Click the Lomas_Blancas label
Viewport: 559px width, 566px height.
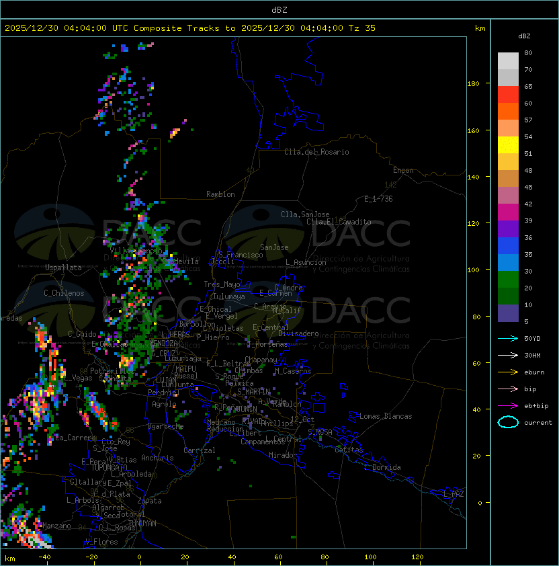[x=386, y=416]
